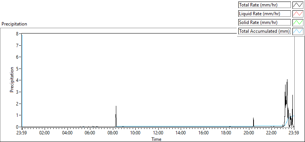Click the 22:00 time axis label

[x=271, y=133]
